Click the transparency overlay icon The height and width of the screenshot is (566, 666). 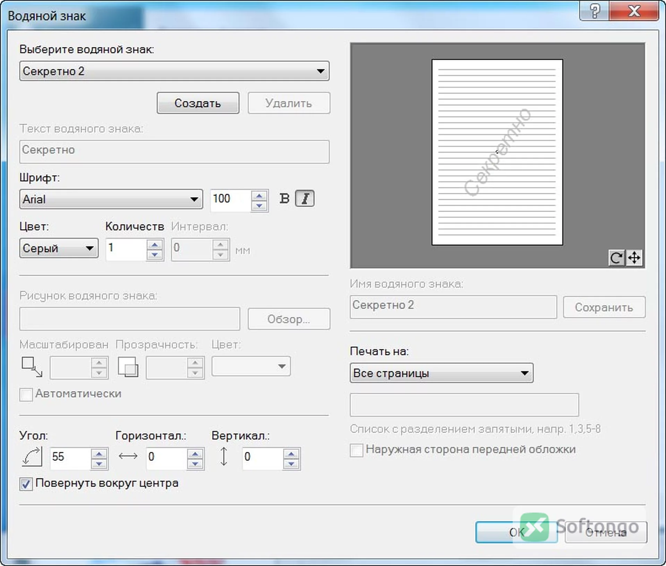(x=128, y=367)
